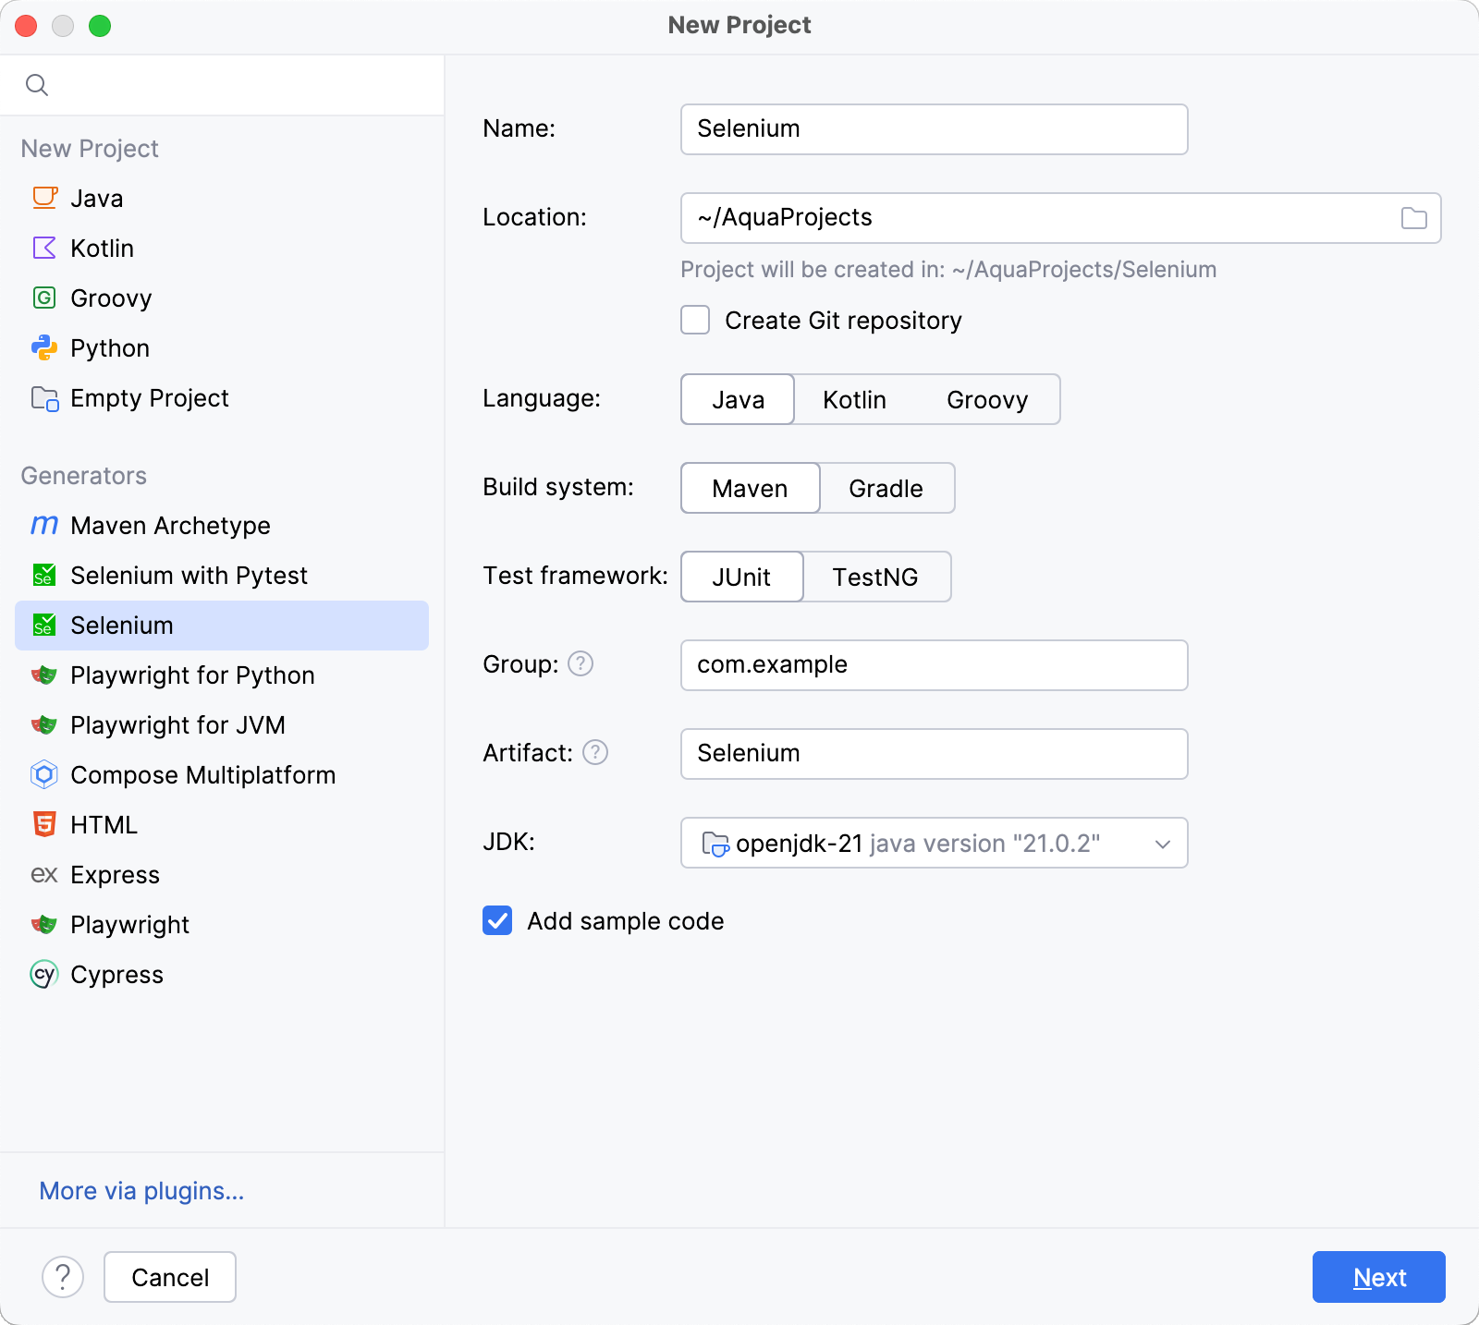Click the Name input field
1479x1325 pixels.
(x=934, y=129)
